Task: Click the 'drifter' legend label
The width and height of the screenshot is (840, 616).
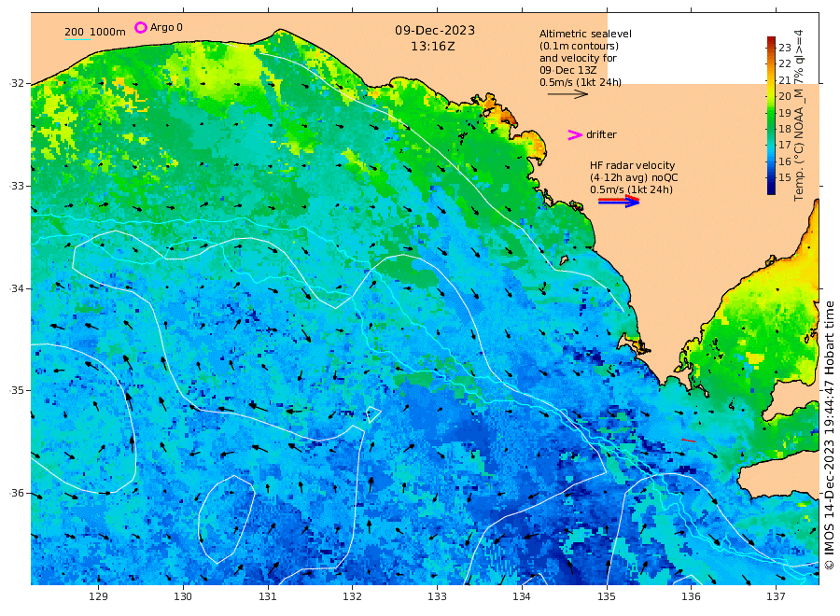Action: 601,134
